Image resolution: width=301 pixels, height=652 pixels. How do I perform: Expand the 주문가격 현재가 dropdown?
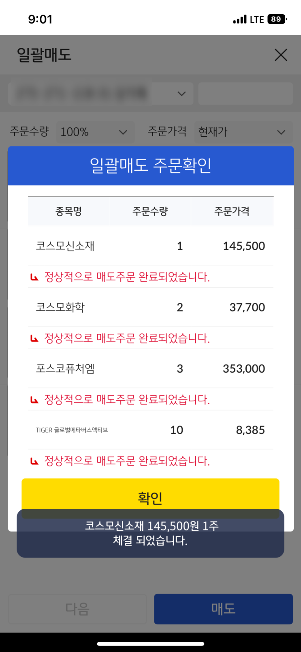click(x=243, y=132)
